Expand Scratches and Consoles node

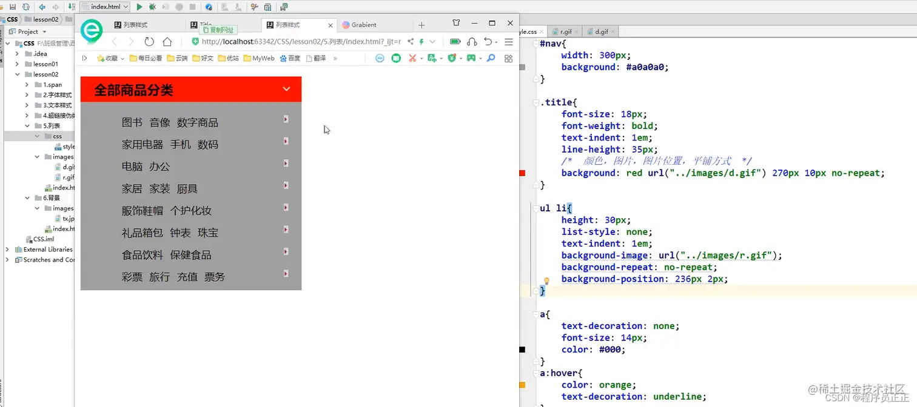(8, 260)
